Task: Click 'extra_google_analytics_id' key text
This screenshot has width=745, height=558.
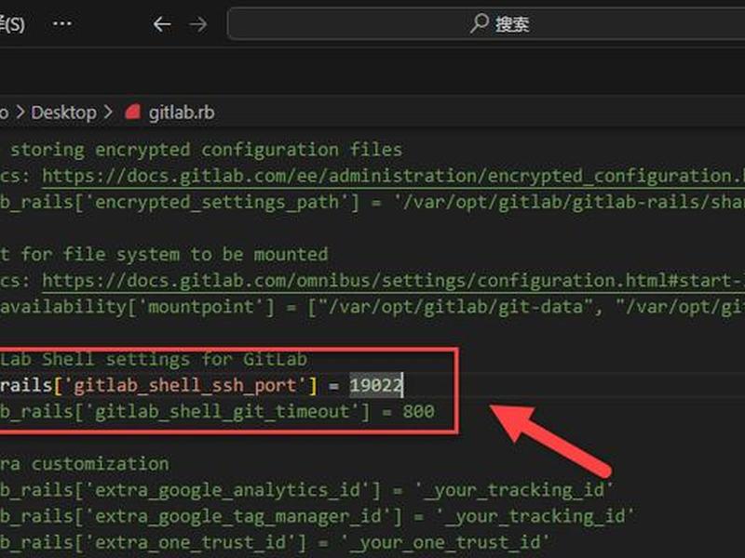Action: pyautogui.click(x=227, y=490)
